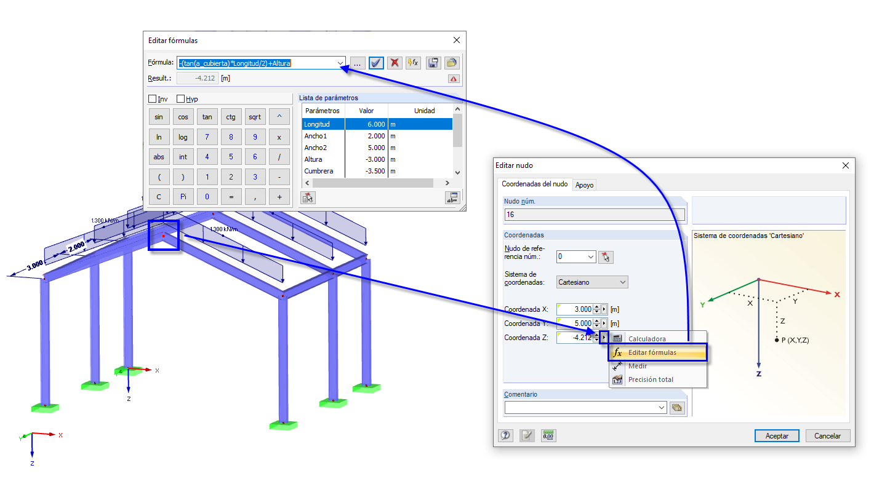874x484 pixels.
Task: Switch to the Apoyo tab
Action: click(x=583, y=184)
